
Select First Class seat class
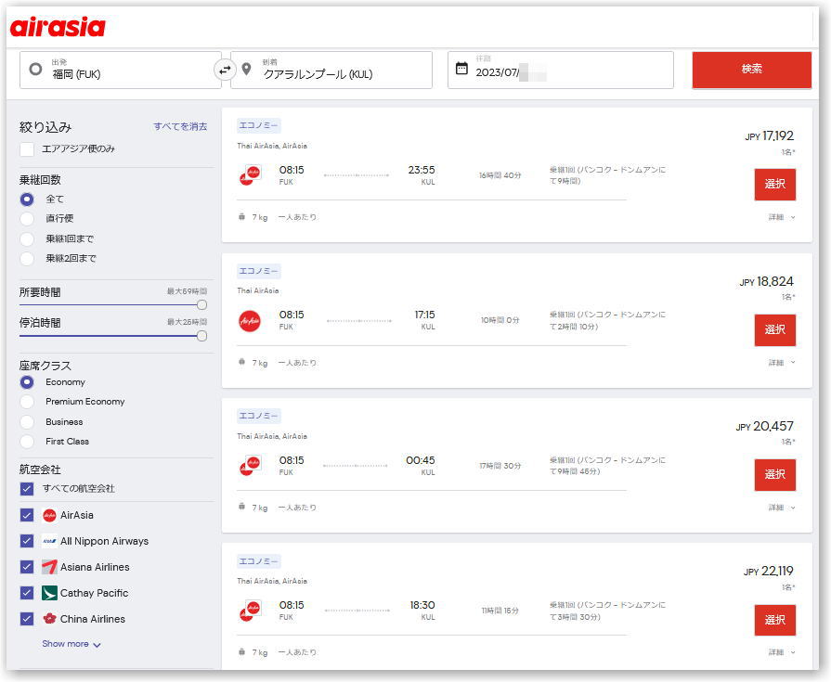pyautogui.click(x=27, y=442)
